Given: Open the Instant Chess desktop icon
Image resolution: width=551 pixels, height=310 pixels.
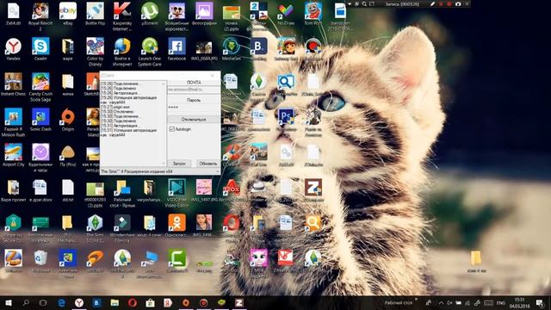Looking at the screenshot, I should click(x=14, y=84).
